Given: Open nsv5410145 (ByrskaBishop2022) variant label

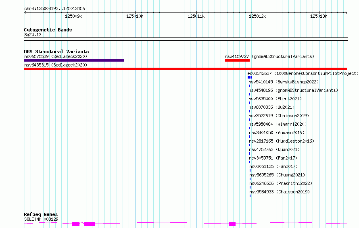Looking at the screenshot, I should point(284,82).
